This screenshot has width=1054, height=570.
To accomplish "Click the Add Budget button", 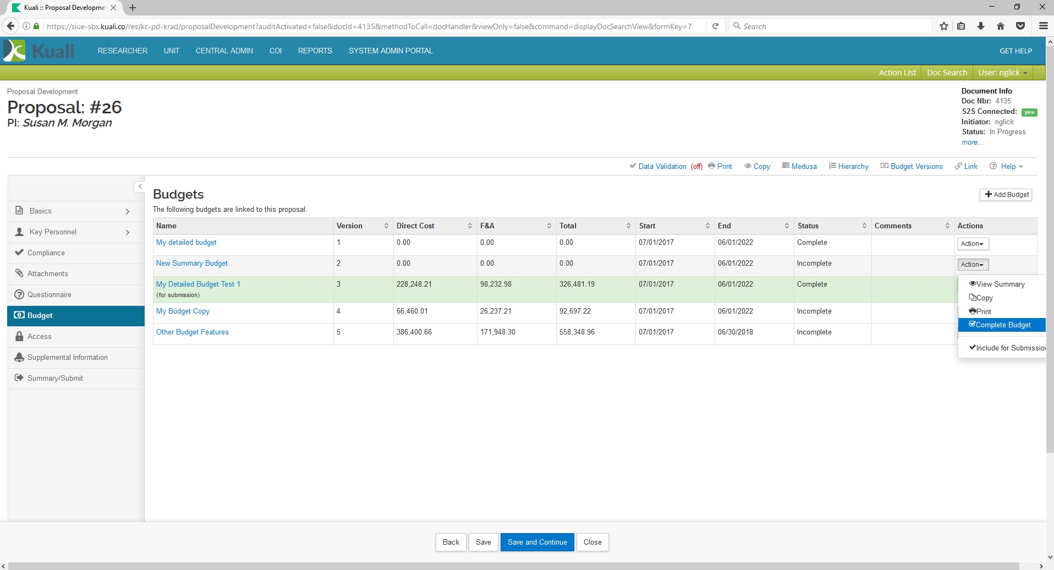I will tap(1006, 195).
